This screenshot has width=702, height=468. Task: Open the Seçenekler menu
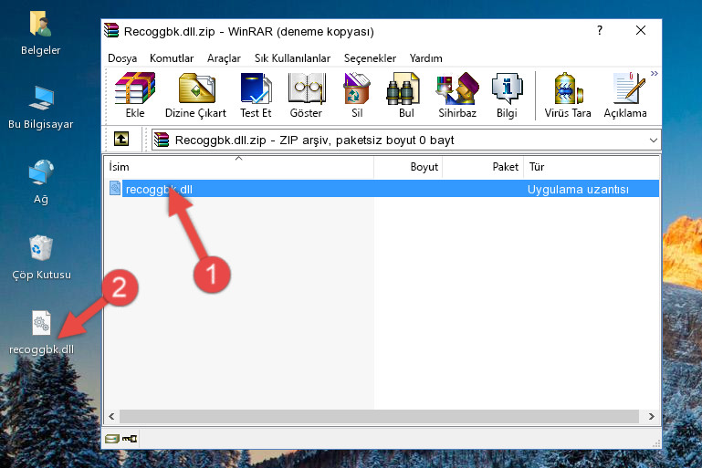click(370, 58)
